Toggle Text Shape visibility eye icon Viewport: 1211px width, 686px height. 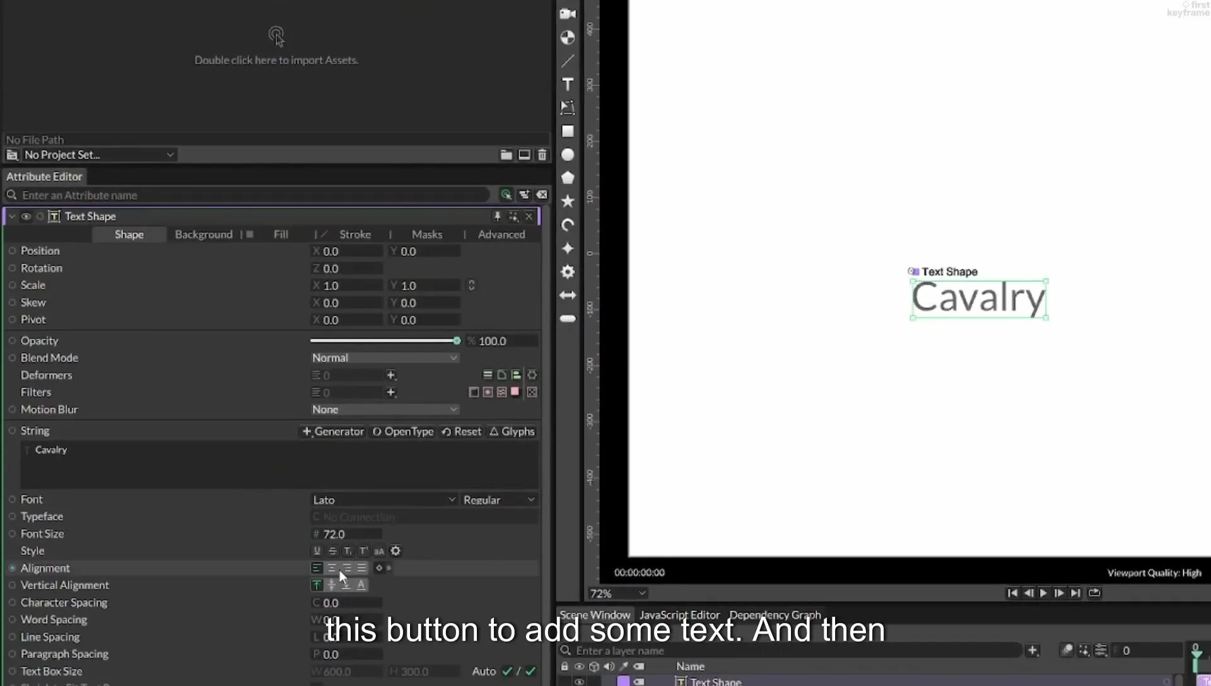(26, 216)
